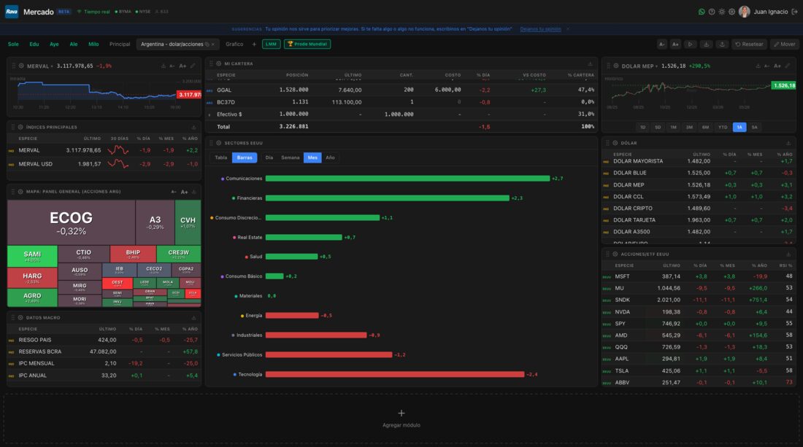Click the SAMI heatmap tile

pos(32,257)
